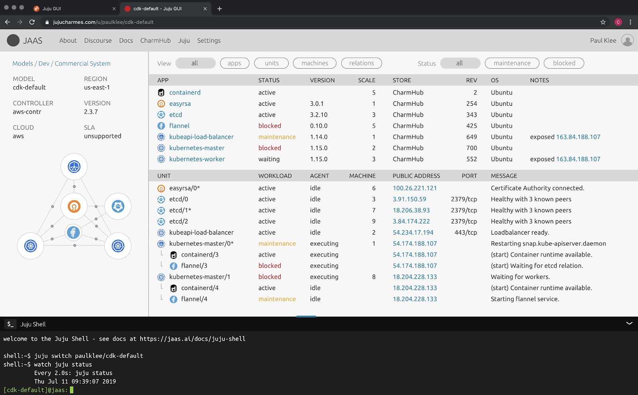The height and width of the screenshot is (395, 638).
Task: Open the CharmHub navigation item
Action: (156, 40)
